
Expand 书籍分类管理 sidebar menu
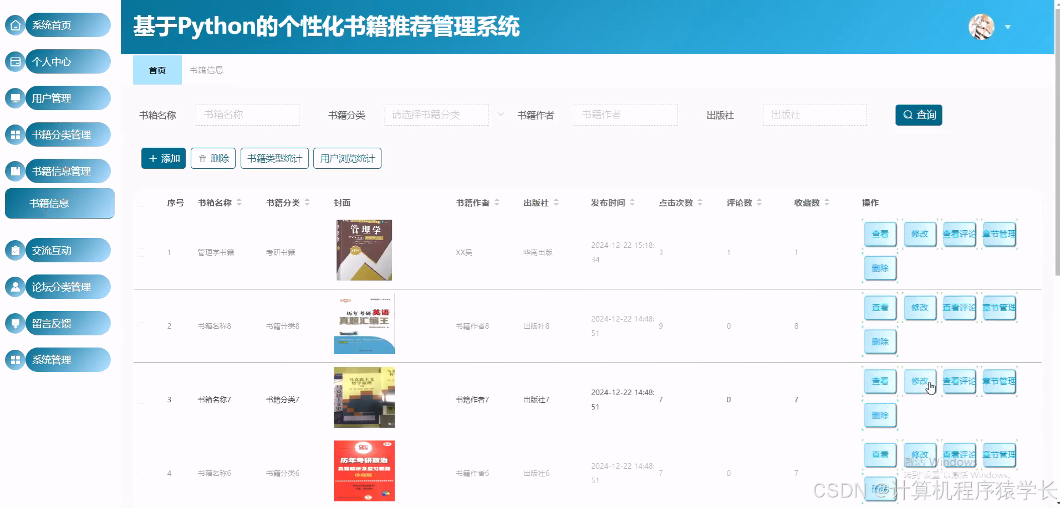coord(68,134)
